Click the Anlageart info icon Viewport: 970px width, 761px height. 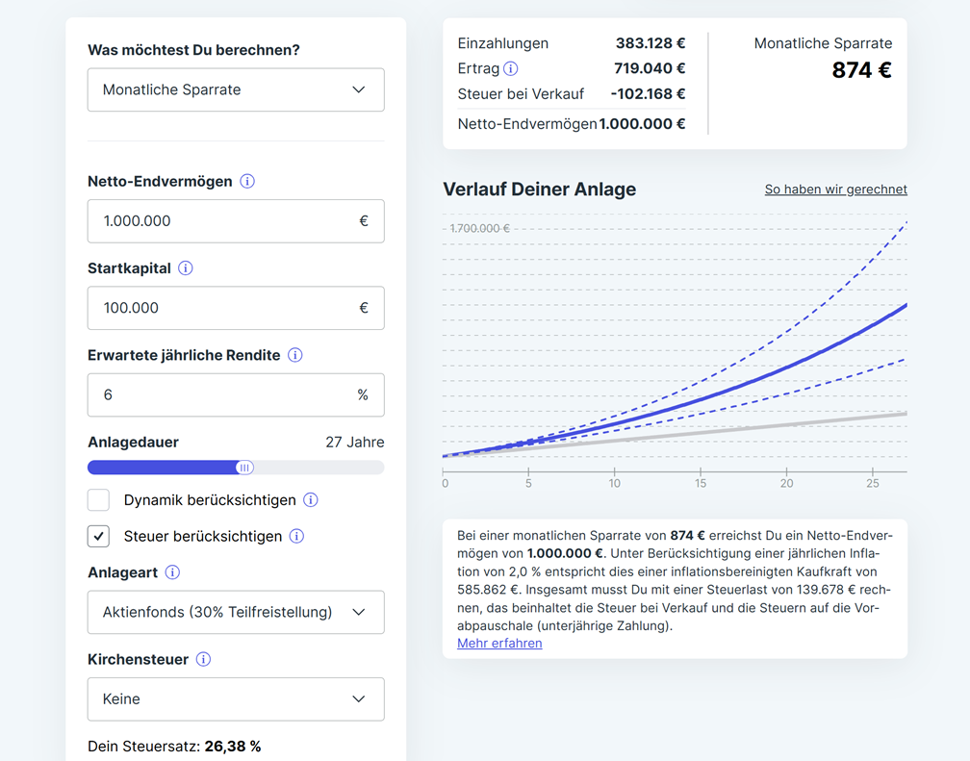172,572
